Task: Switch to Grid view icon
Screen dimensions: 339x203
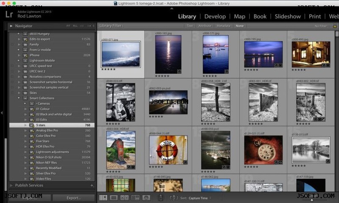Action: click(x=103, y=198)
